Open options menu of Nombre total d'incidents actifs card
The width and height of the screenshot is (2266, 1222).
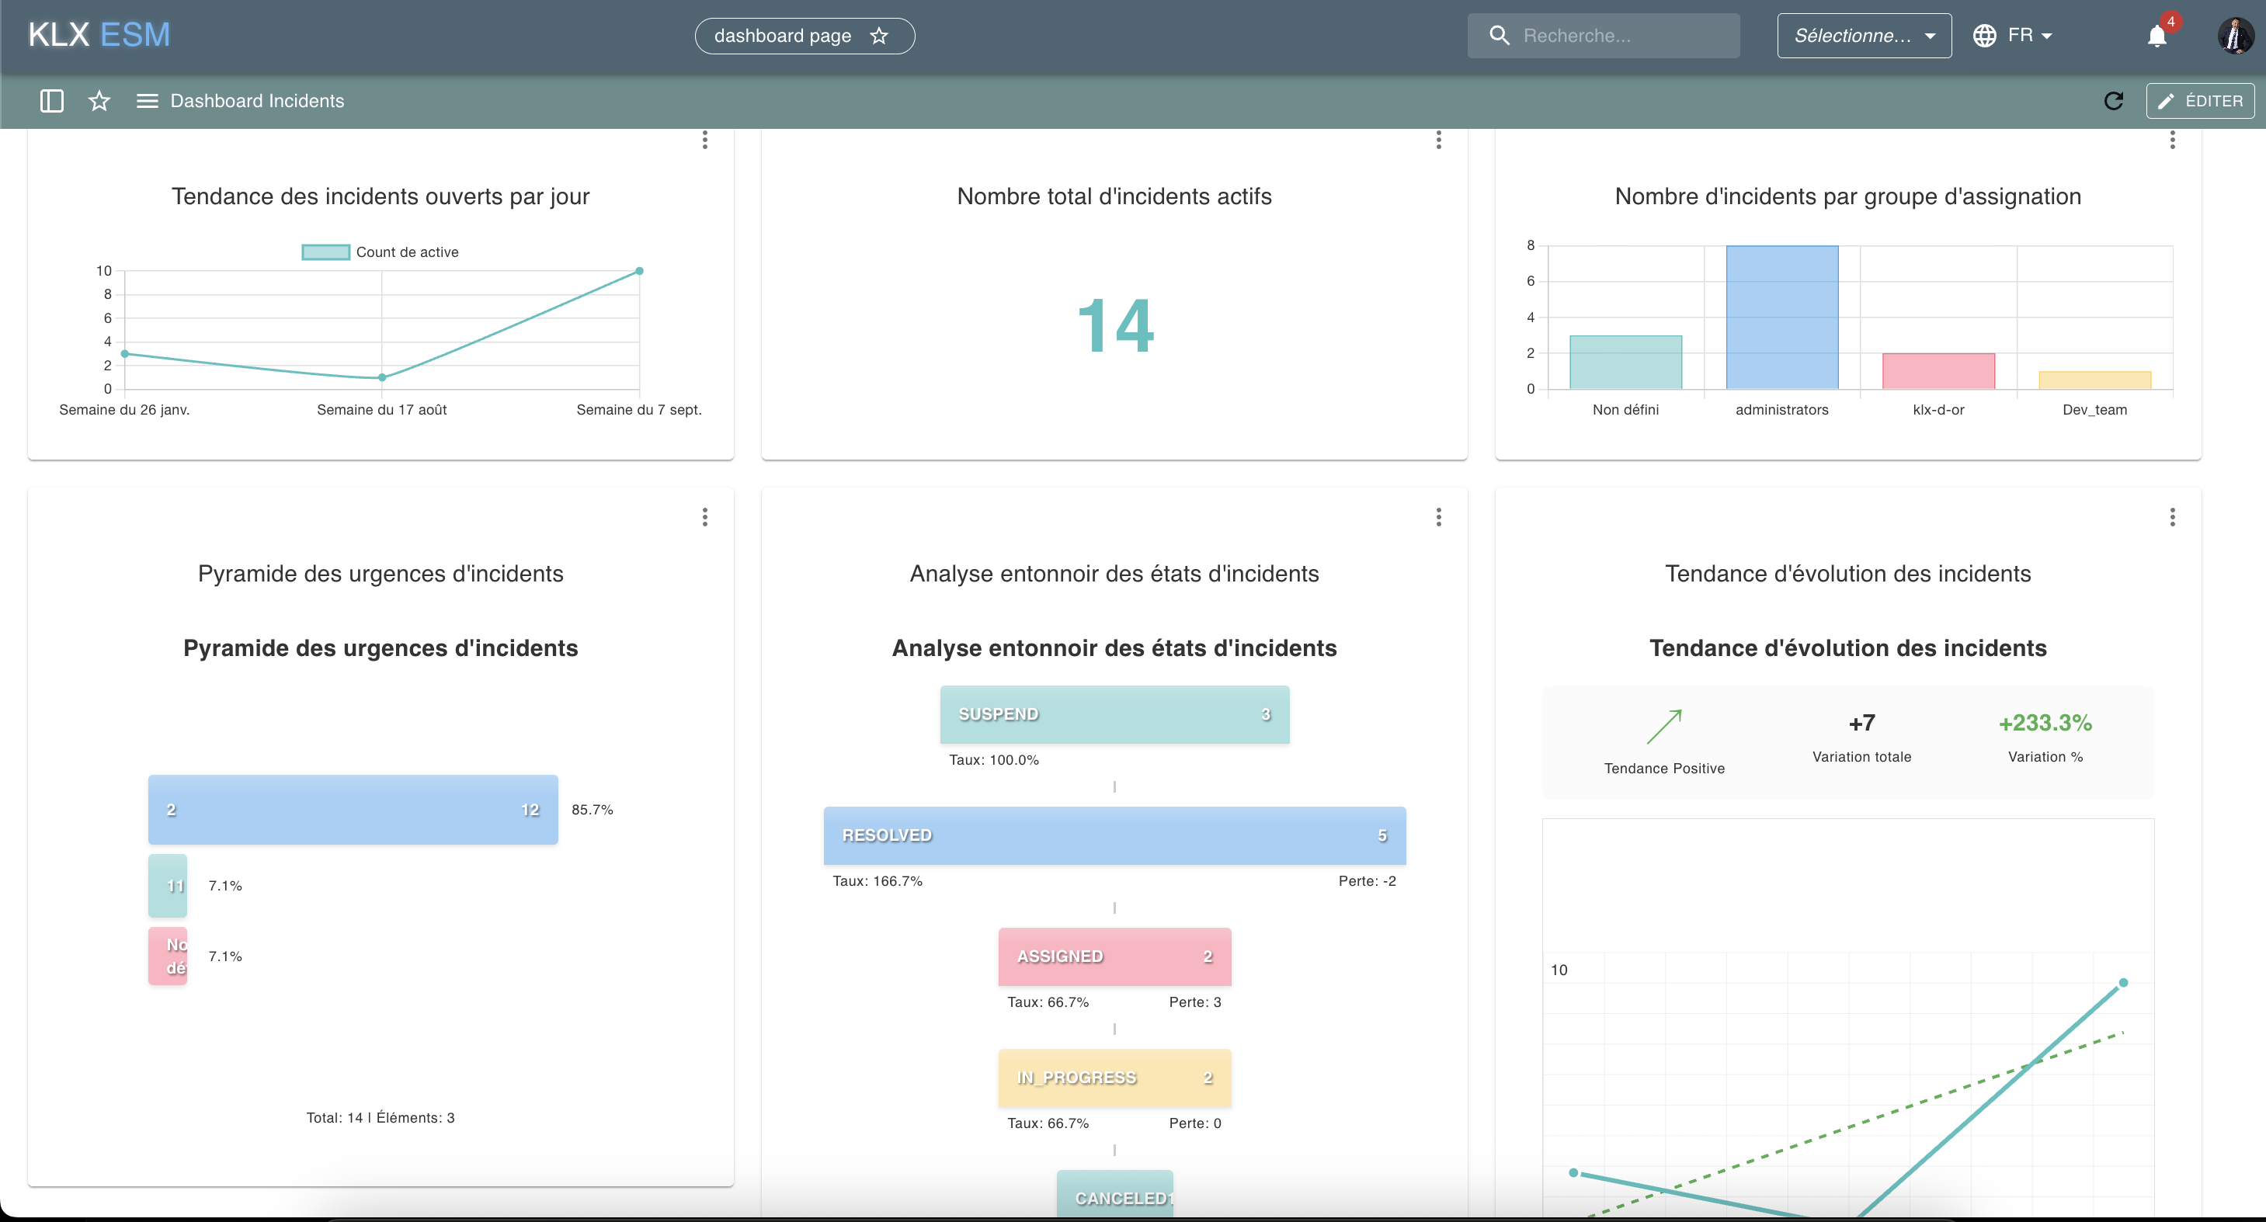[x=1438, y=140]
